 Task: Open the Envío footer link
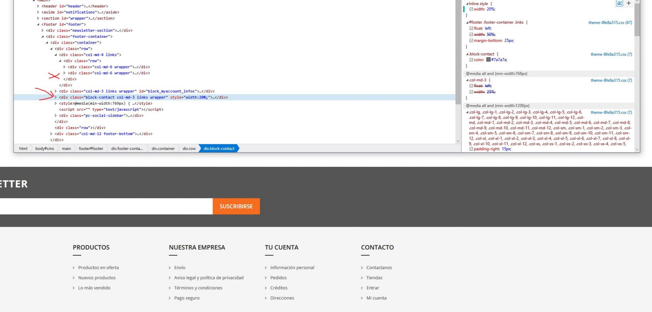(180, 268)
